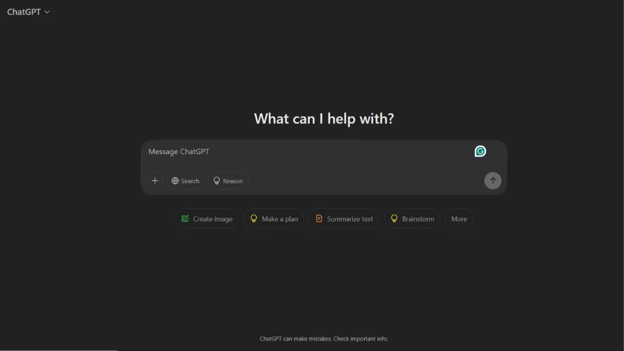Open the Check important info link

360,339
